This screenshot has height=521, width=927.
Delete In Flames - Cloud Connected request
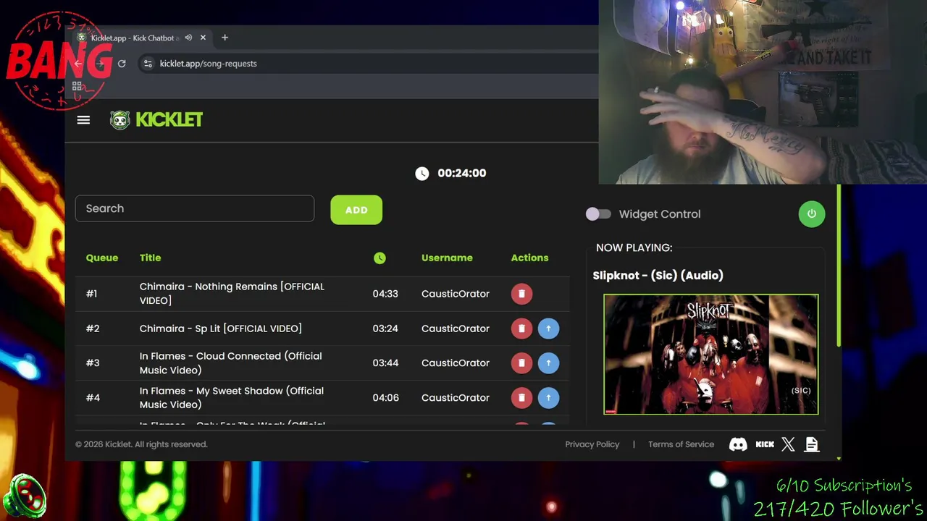click(x=521, y=363)
